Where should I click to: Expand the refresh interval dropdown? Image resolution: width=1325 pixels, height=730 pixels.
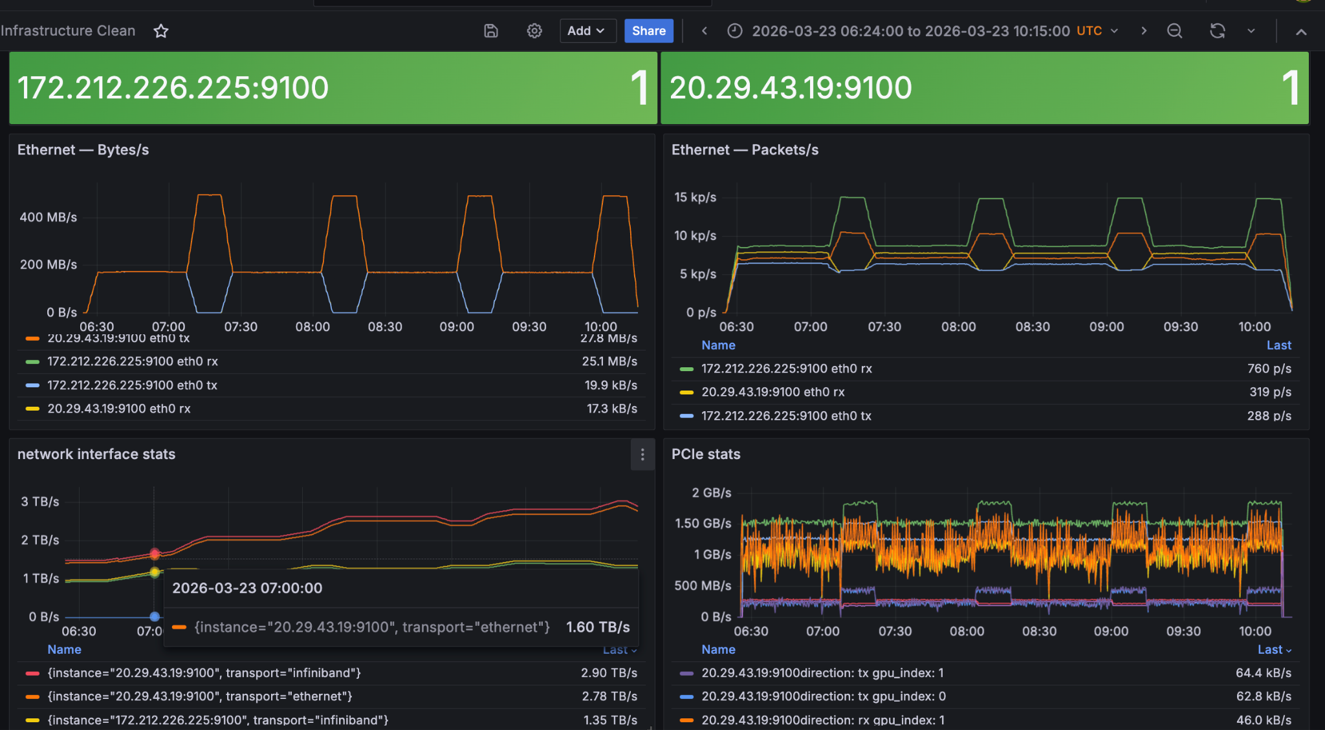pos(1251,31)
